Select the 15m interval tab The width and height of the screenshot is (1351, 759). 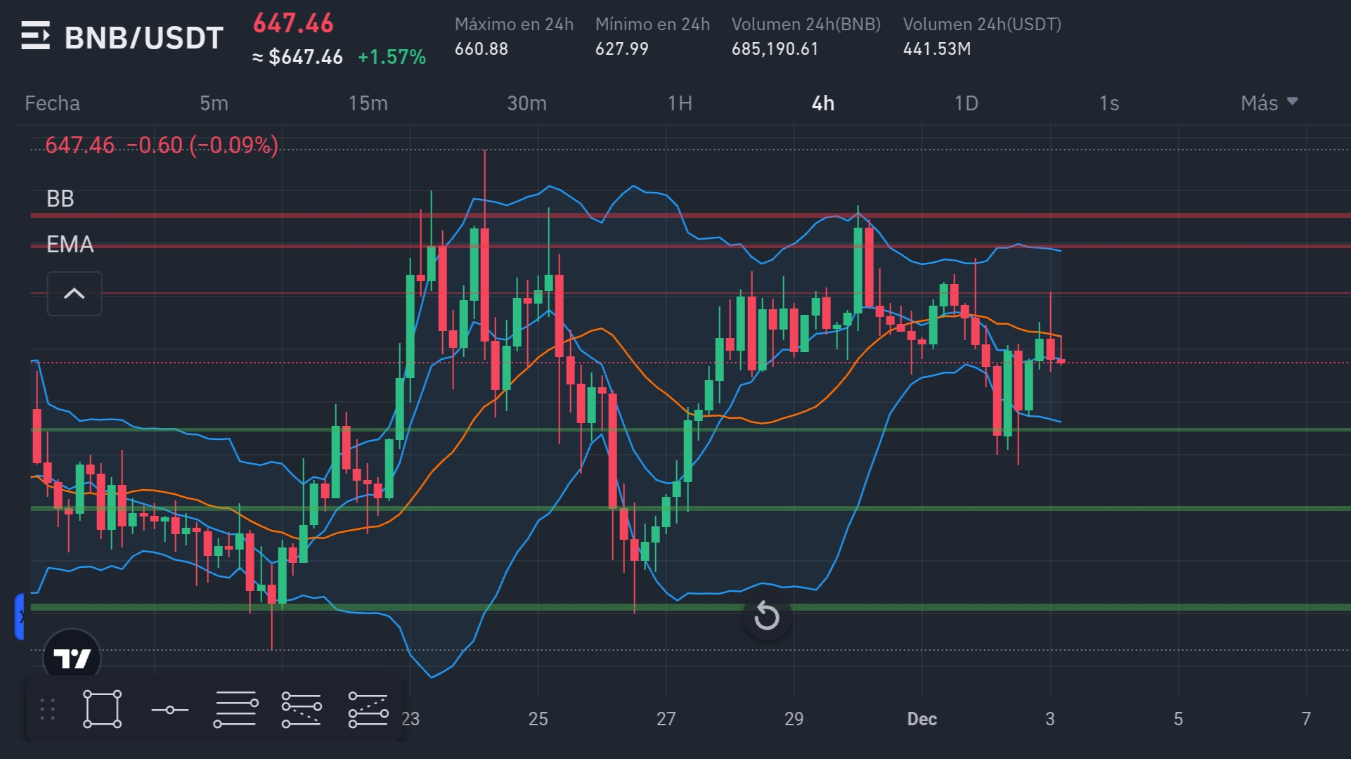click(368, 103)
